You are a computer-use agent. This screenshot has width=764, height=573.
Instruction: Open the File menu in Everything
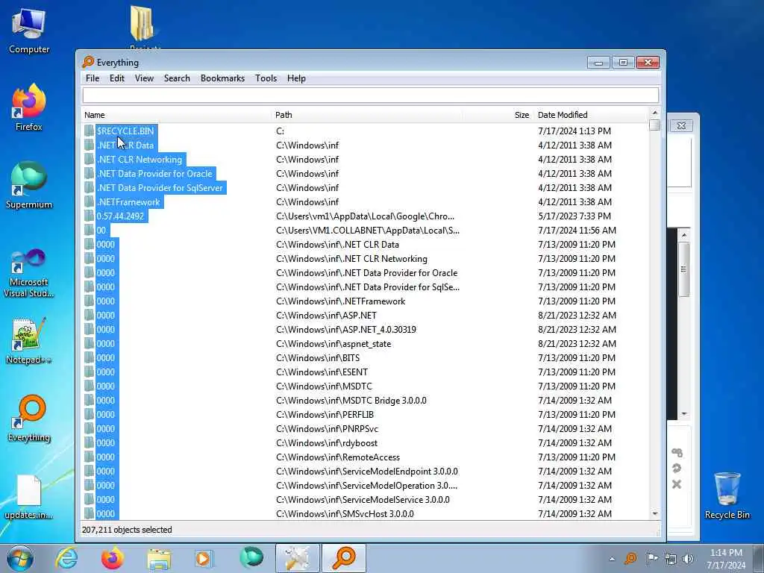coord(92,78)
